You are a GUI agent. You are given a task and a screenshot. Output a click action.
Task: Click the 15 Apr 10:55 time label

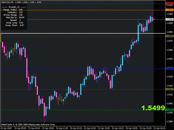48,128
